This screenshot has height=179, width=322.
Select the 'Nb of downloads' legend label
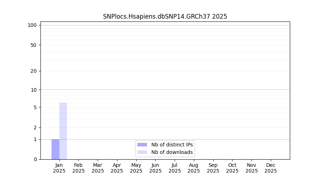(172, 152)
